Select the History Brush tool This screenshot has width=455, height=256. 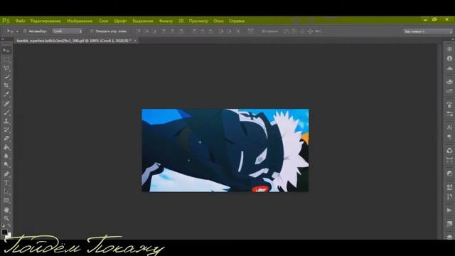click(6, 129)
